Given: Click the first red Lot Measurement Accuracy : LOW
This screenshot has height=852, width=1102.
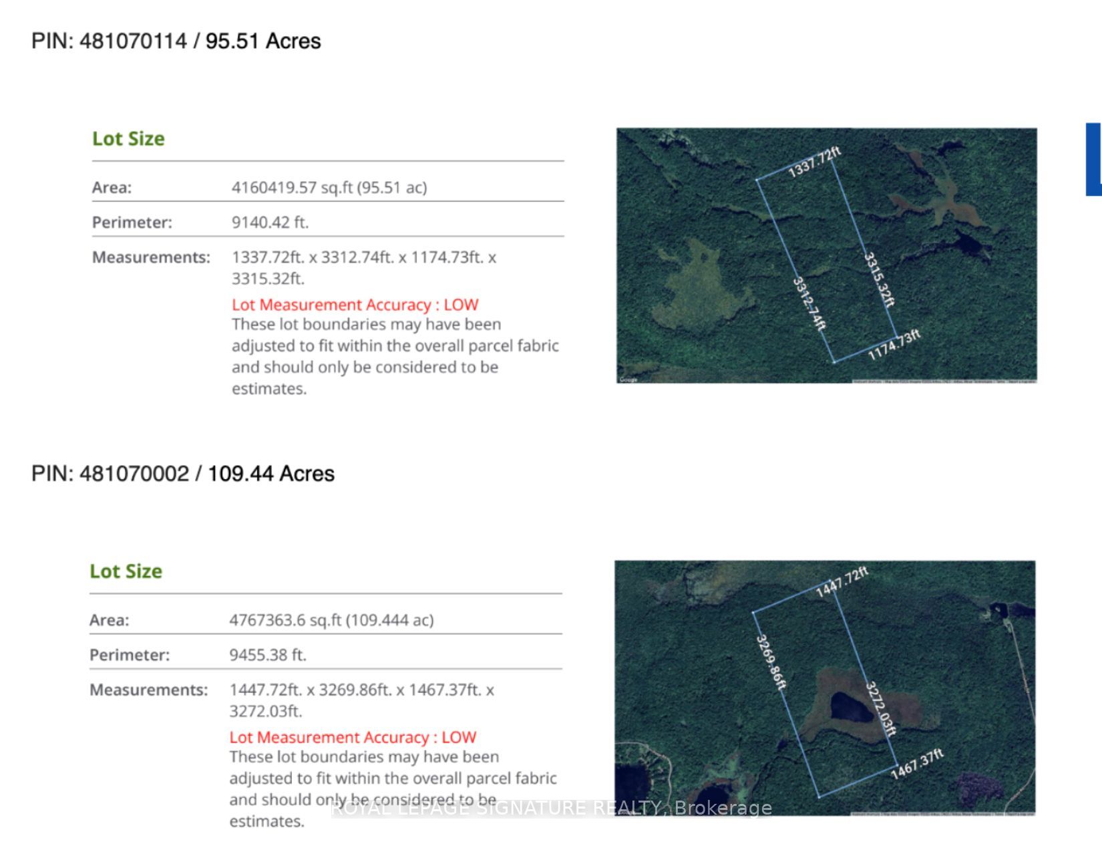Looking at the screenshot, I should tap(355, 305).
